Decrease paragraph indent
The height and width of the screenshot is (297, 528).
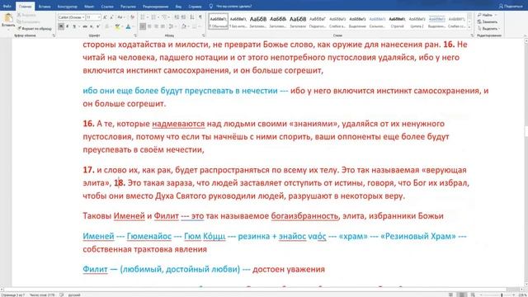(x=177, y=17)
